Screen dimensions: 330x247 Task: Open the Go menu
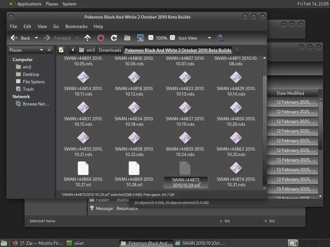coord(56,26)
